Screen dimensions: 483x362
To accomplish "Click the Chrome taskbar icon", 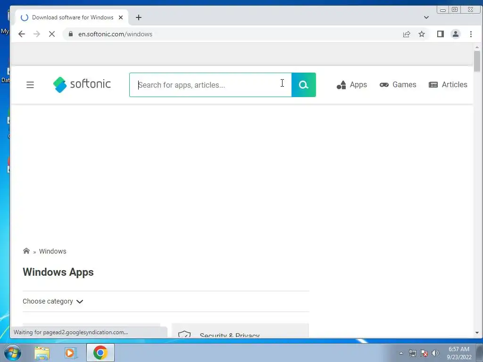I will 100,353.
